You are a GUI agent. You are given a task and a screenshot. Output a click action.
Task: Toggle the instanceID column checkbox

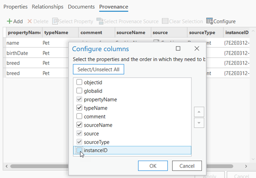point(79,150)
